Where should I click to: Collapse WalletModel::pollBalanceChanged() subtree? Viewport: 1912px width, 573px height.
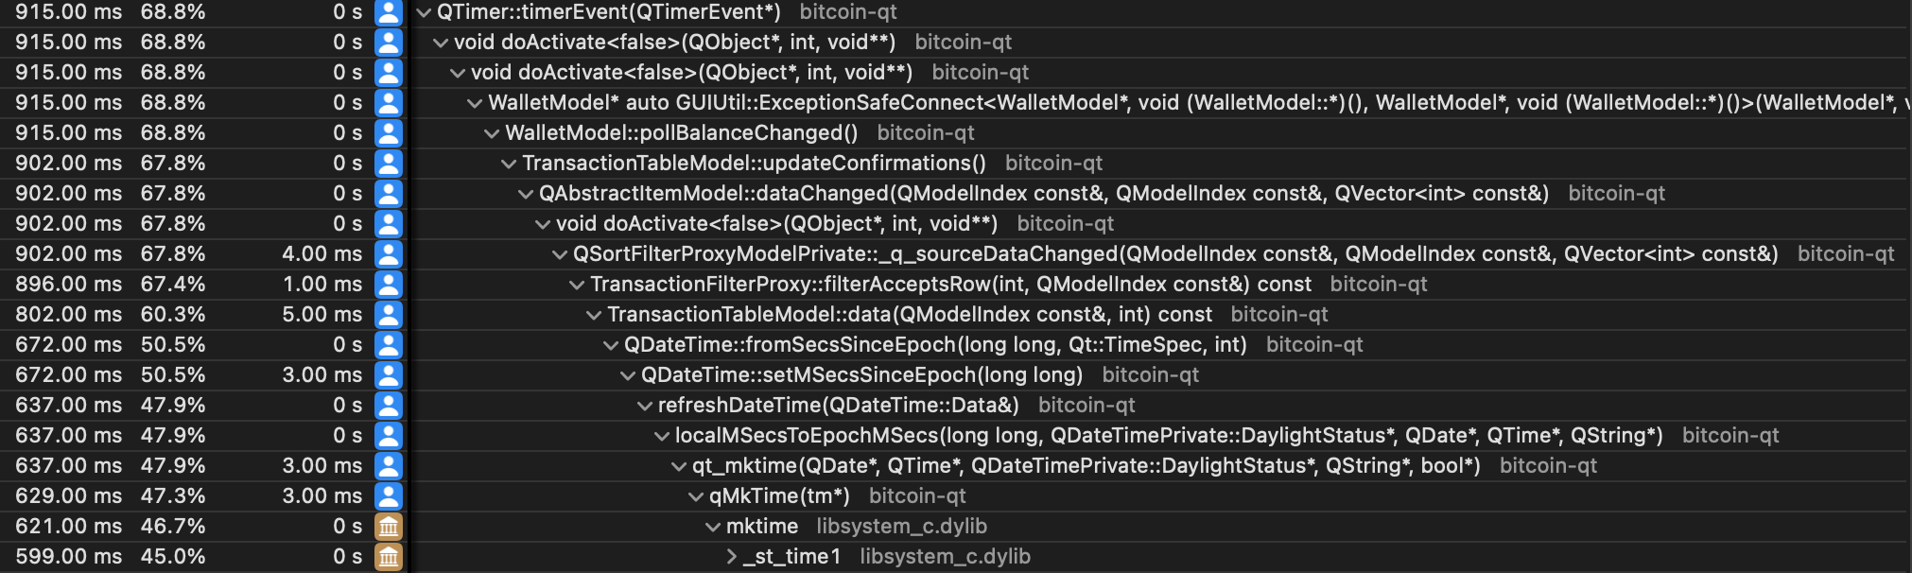point(492,133)
